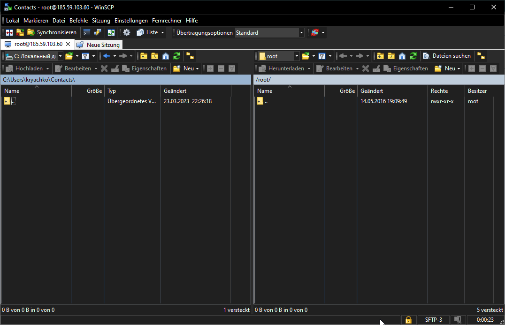Open the Einstellungen menu

131,21
